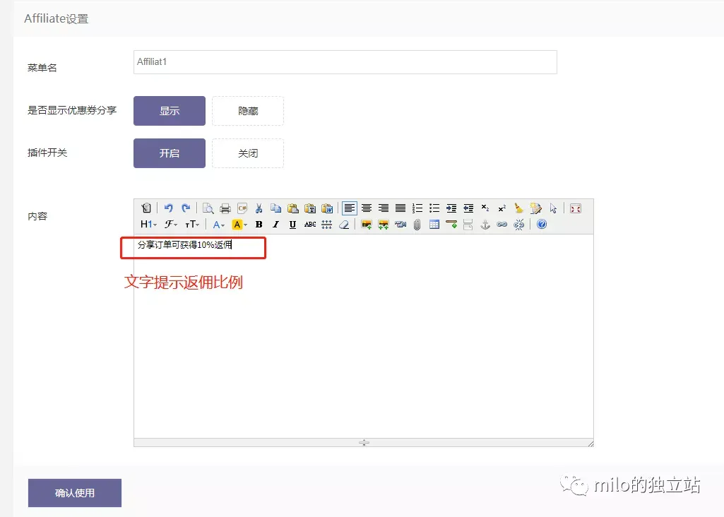Apply subscript formatting
This screenshot has width=724, height=517.
485,208
